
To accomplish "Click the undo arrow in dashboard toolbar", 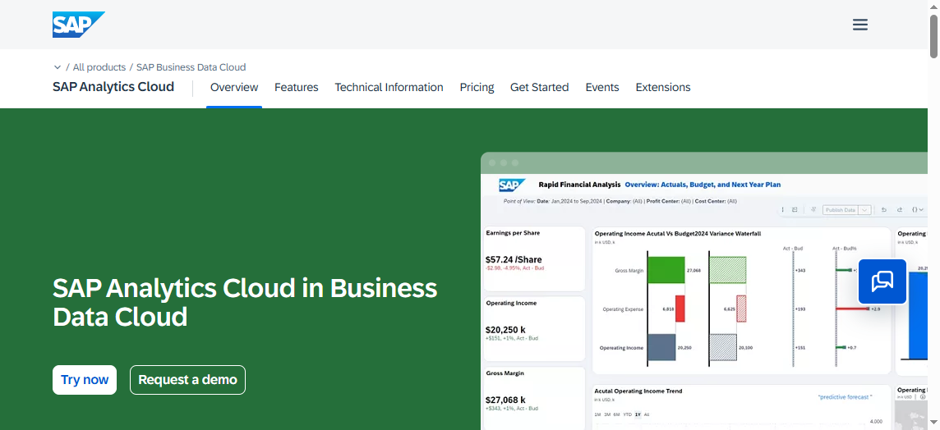I will click(884, 210).
